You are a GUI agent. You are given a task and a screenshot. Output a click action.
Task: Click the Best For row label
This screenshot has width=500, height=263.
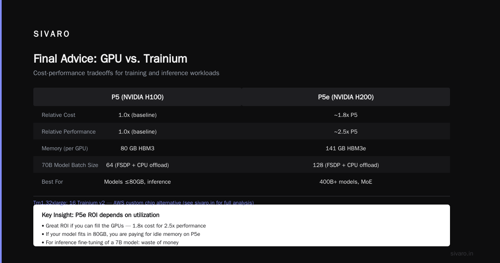[x=52, y=182]
